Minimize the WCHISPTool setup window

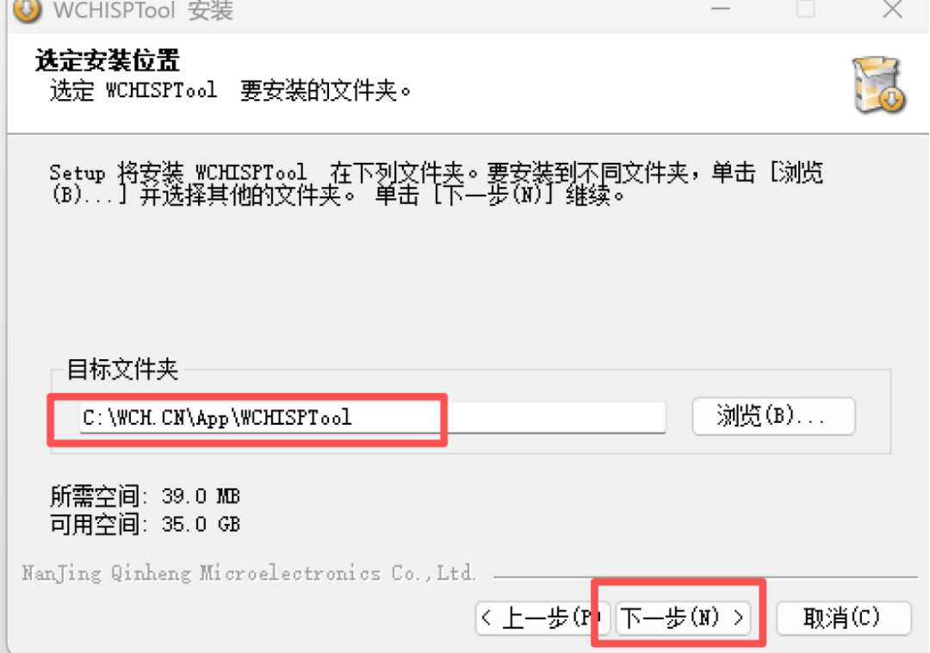click(x=721, y=9)
